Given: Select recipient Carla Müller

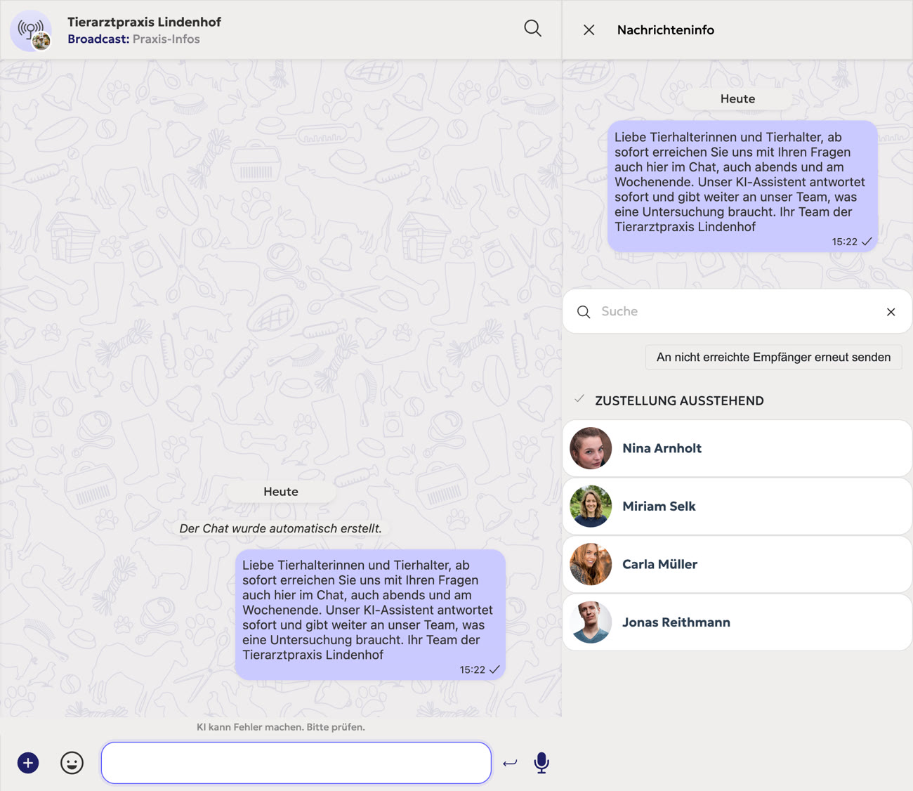Looking at the screenshot, I should (737, 564).
